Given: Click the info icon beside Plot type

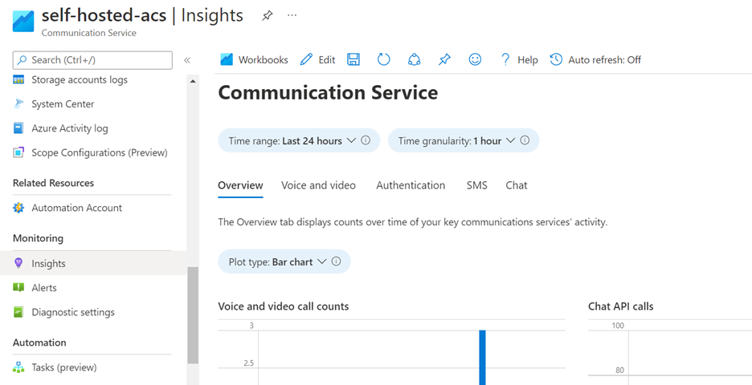Looking at the screenshot, I should (336, 261).
